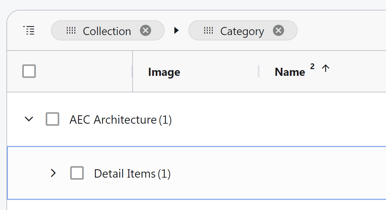Screen dimensions: 386x210
Task: Click the ascending sort arrow on Name
Action: 325,68
